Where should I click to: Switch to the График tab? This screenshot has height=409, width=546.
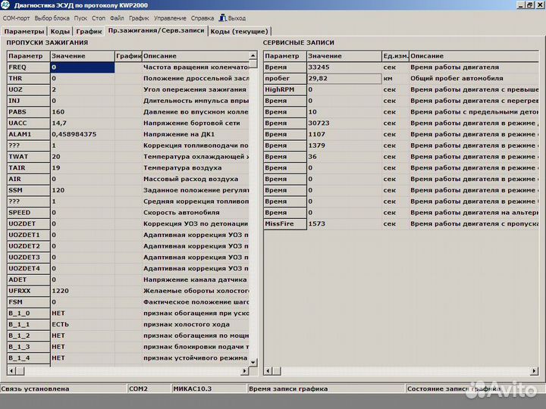click(x=89, y=32)
